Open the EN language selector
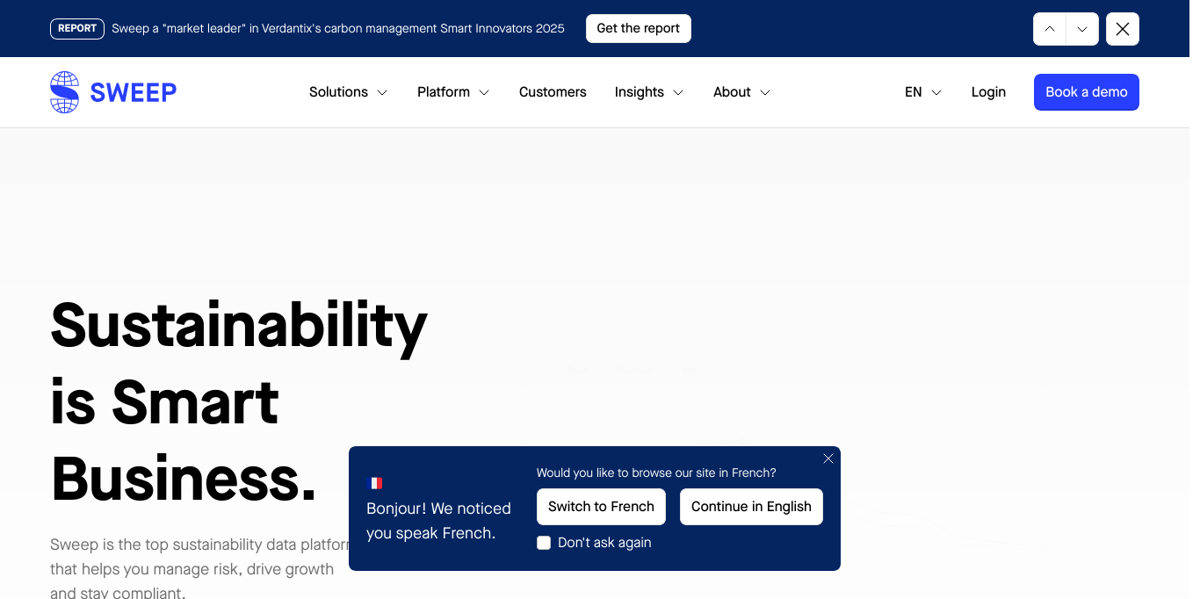Image resolution: width=1200 pixels, height=599 pixels. (922, 91)
